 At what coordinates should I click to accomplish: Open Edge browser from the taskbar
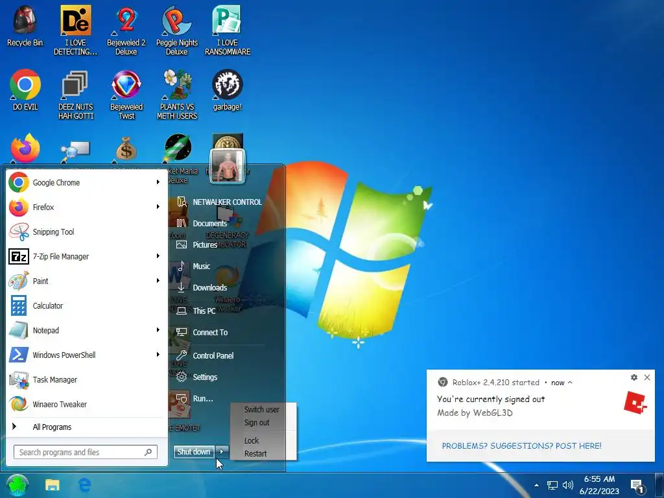85,485
